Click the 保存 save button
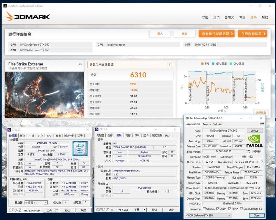Viewport: 276px width, 220px height. pyautogui.click(x=185, y=34)
